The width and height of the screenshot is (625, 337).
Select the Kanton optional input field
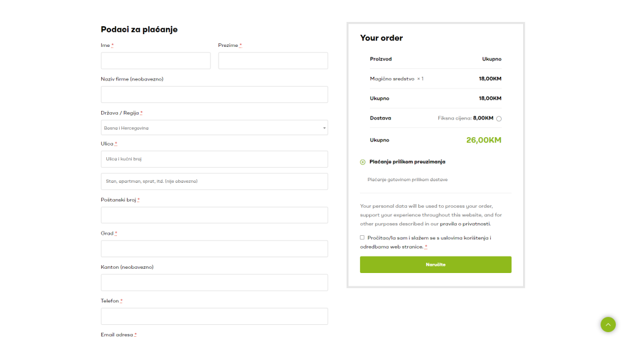point(214,282)
